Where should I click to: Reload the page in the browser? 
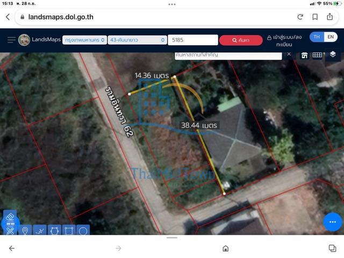(300, 17)
